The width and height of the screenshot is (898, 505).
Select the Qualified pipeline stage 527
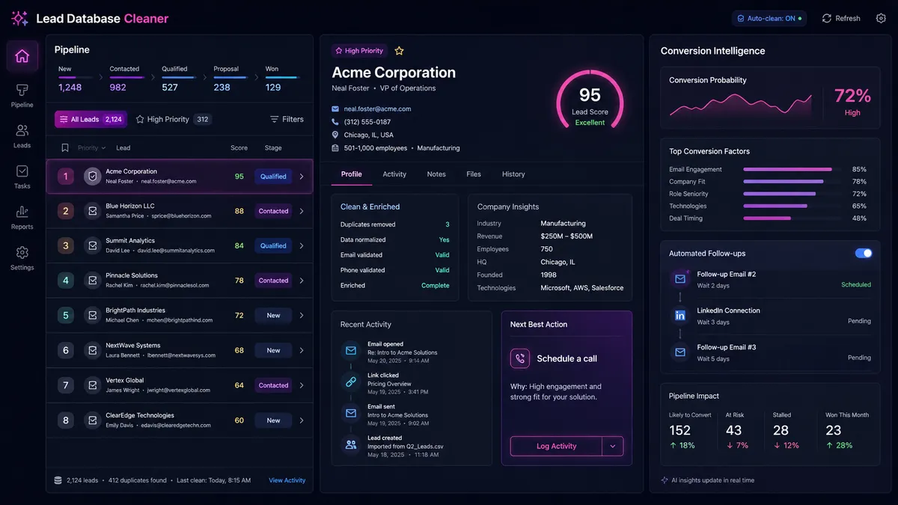click(180, 79)
